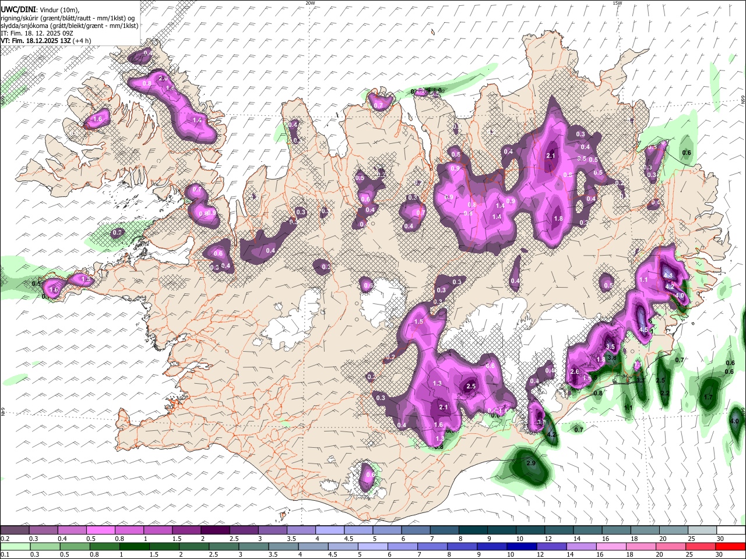This screenshot has width=746, height=559.
Task: Click the 'Vindur (10m)' heading text
Action: click(x=58, y=10)
